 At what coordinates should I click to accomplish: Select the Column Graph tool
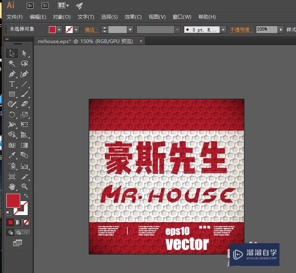pos(24,166)
